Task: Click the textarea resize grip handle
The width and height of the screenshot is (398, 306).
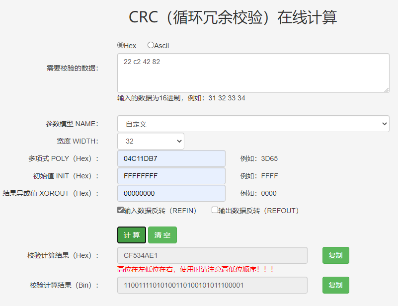Action: (x=387, y=90)
